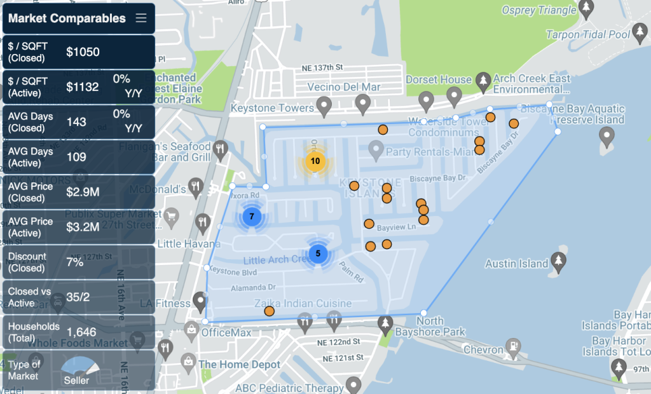Click the blue cluster marker labeled 5

pos(318,254)
